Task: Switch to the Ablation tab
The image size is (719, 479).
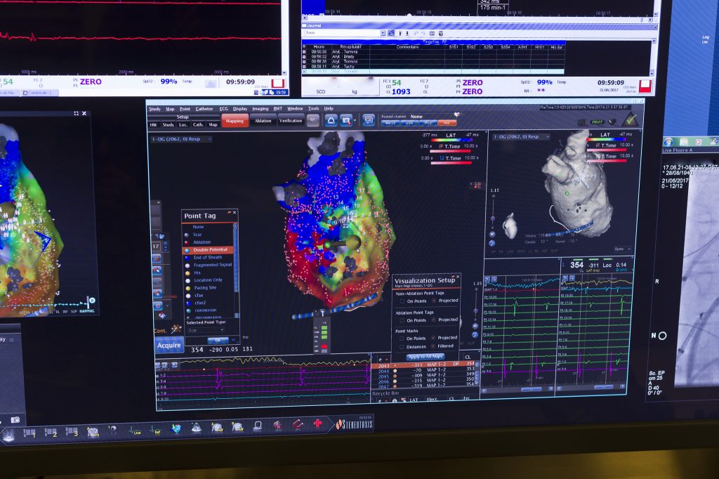Action: [x=263, y=121]
